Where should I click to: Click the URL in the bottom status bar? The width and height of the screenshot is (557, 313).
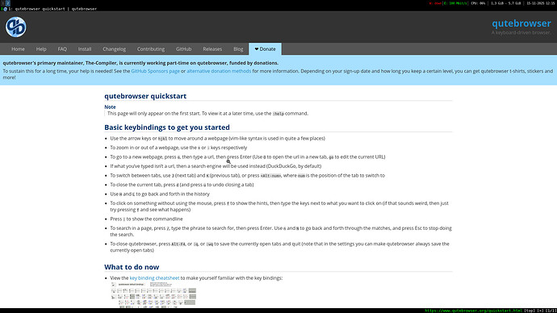tap(474, 311)
